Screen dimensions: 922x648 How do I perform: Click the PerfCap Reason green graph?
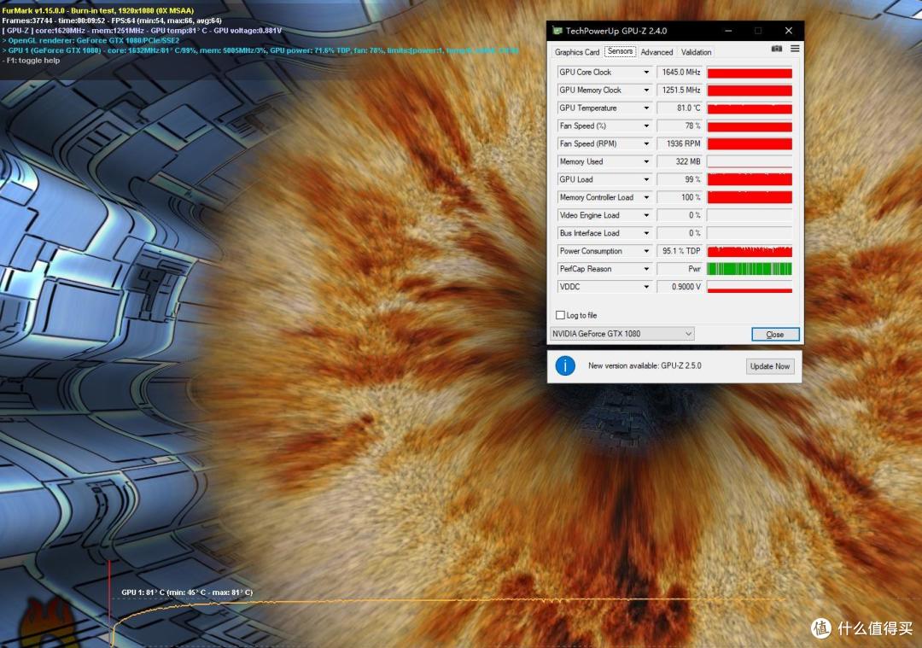click(x=750, y=269)
